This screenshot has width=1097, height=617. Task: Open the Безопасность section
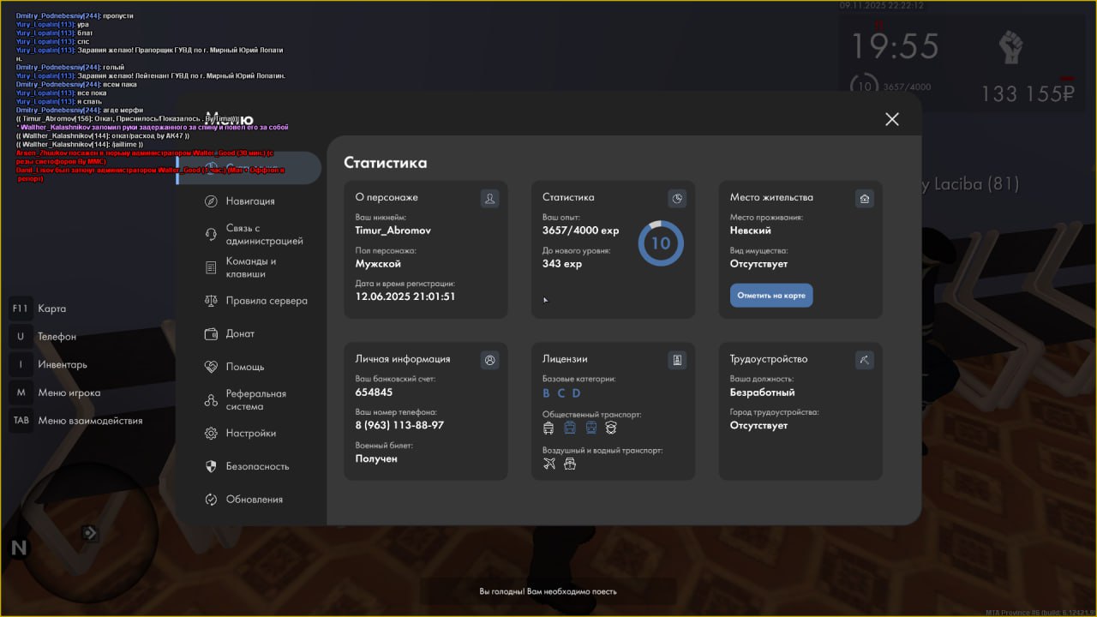[x=246, y=466]
